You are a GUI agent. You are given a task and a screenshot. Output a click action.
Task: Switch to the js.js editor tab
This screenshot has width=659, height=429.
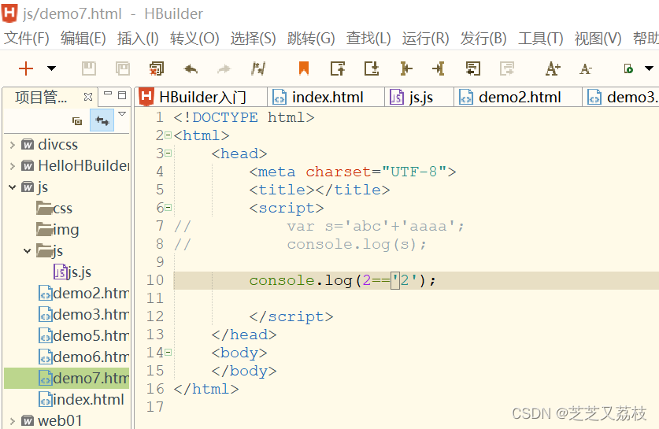tap(420, 97)
